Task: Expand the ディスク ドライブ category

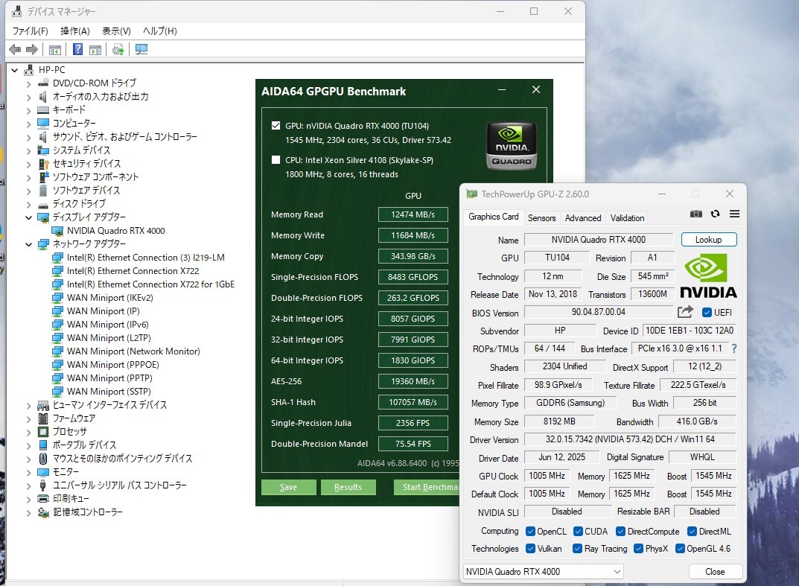Action: tap(28, 204)
